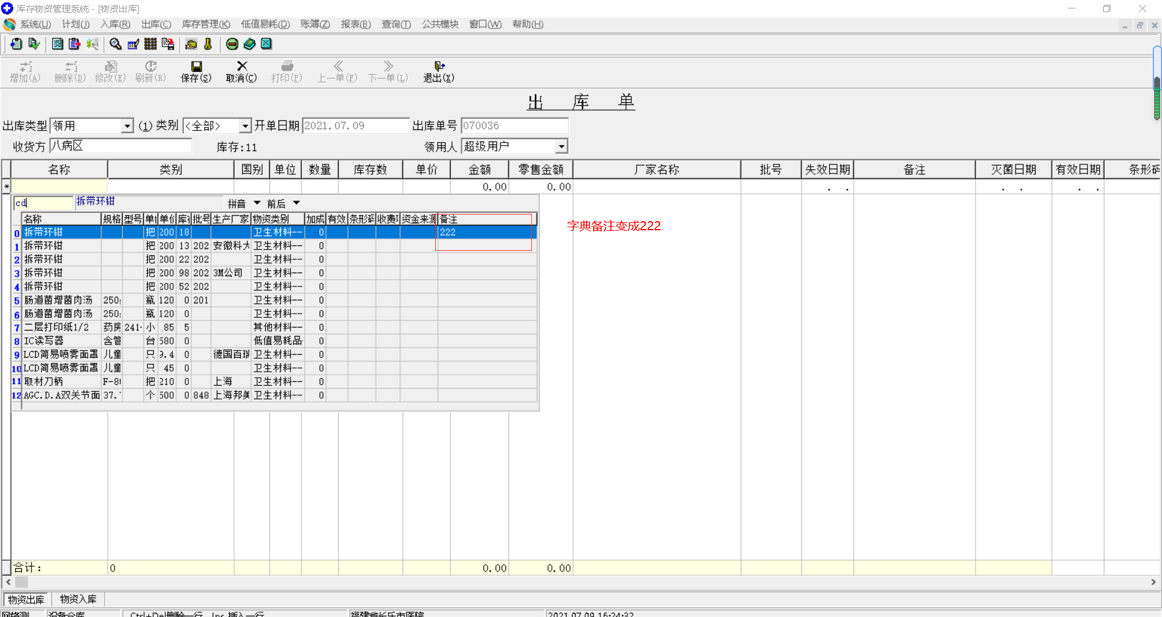Select row 8 IC读写器
Image resolution: width=1162 pixels, height=617 pixels.
click(280, 341)
